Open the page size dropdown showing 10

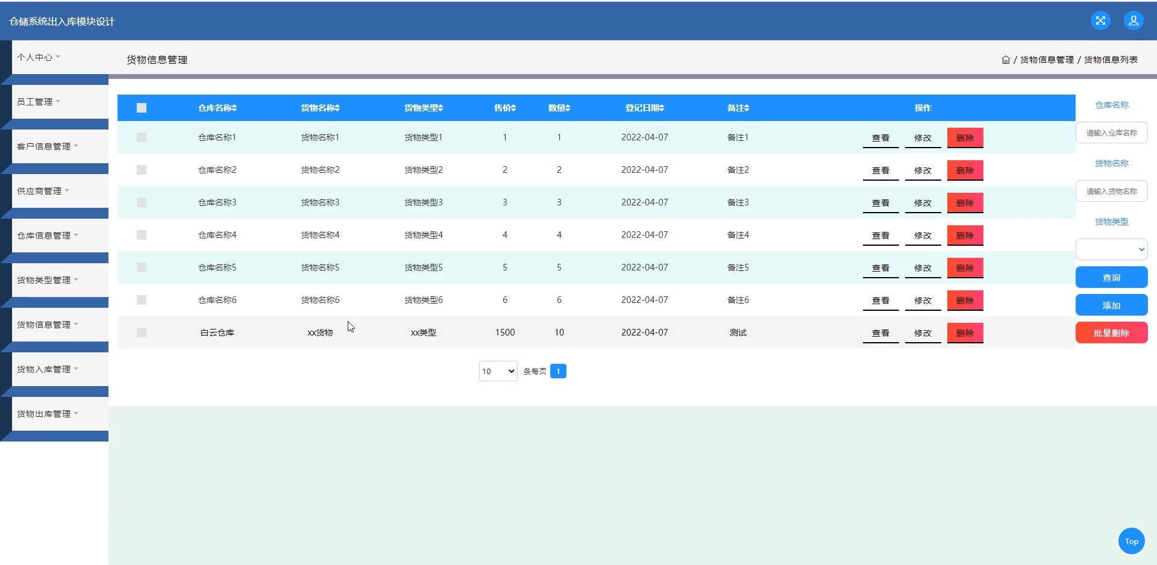[498, 371]
